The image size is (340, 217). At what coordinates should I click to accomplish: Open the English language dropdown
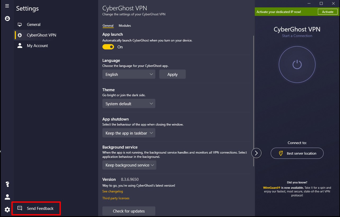129,74
